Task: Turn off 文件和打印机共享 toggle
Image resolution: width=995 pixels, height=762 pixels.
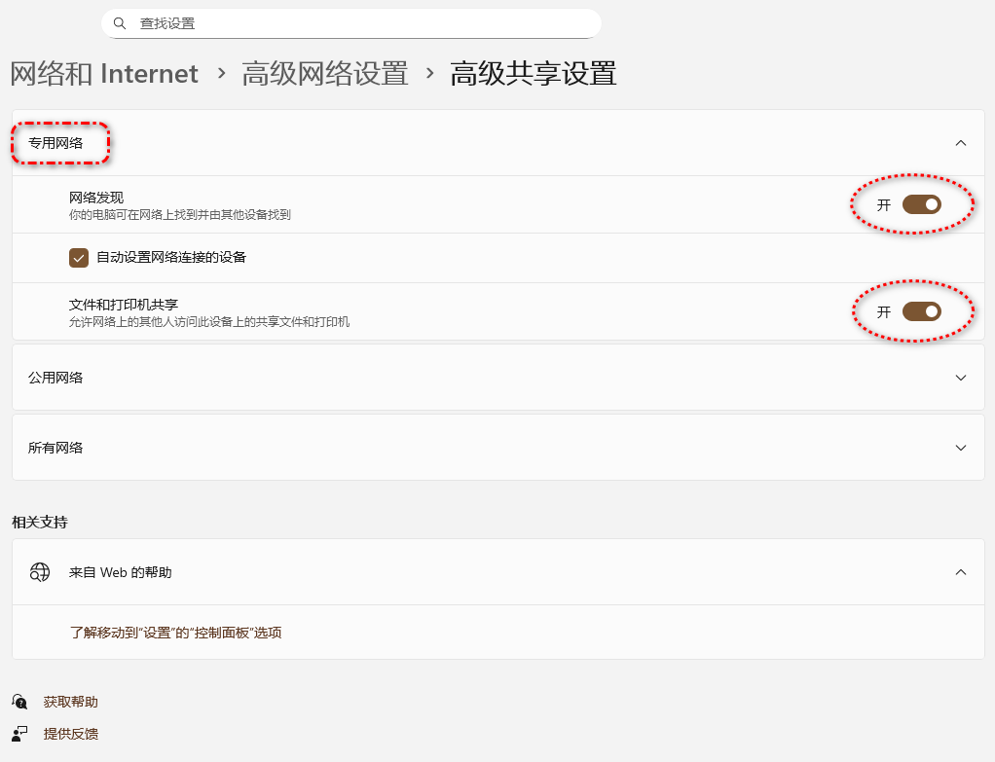Action: [921, 311]
